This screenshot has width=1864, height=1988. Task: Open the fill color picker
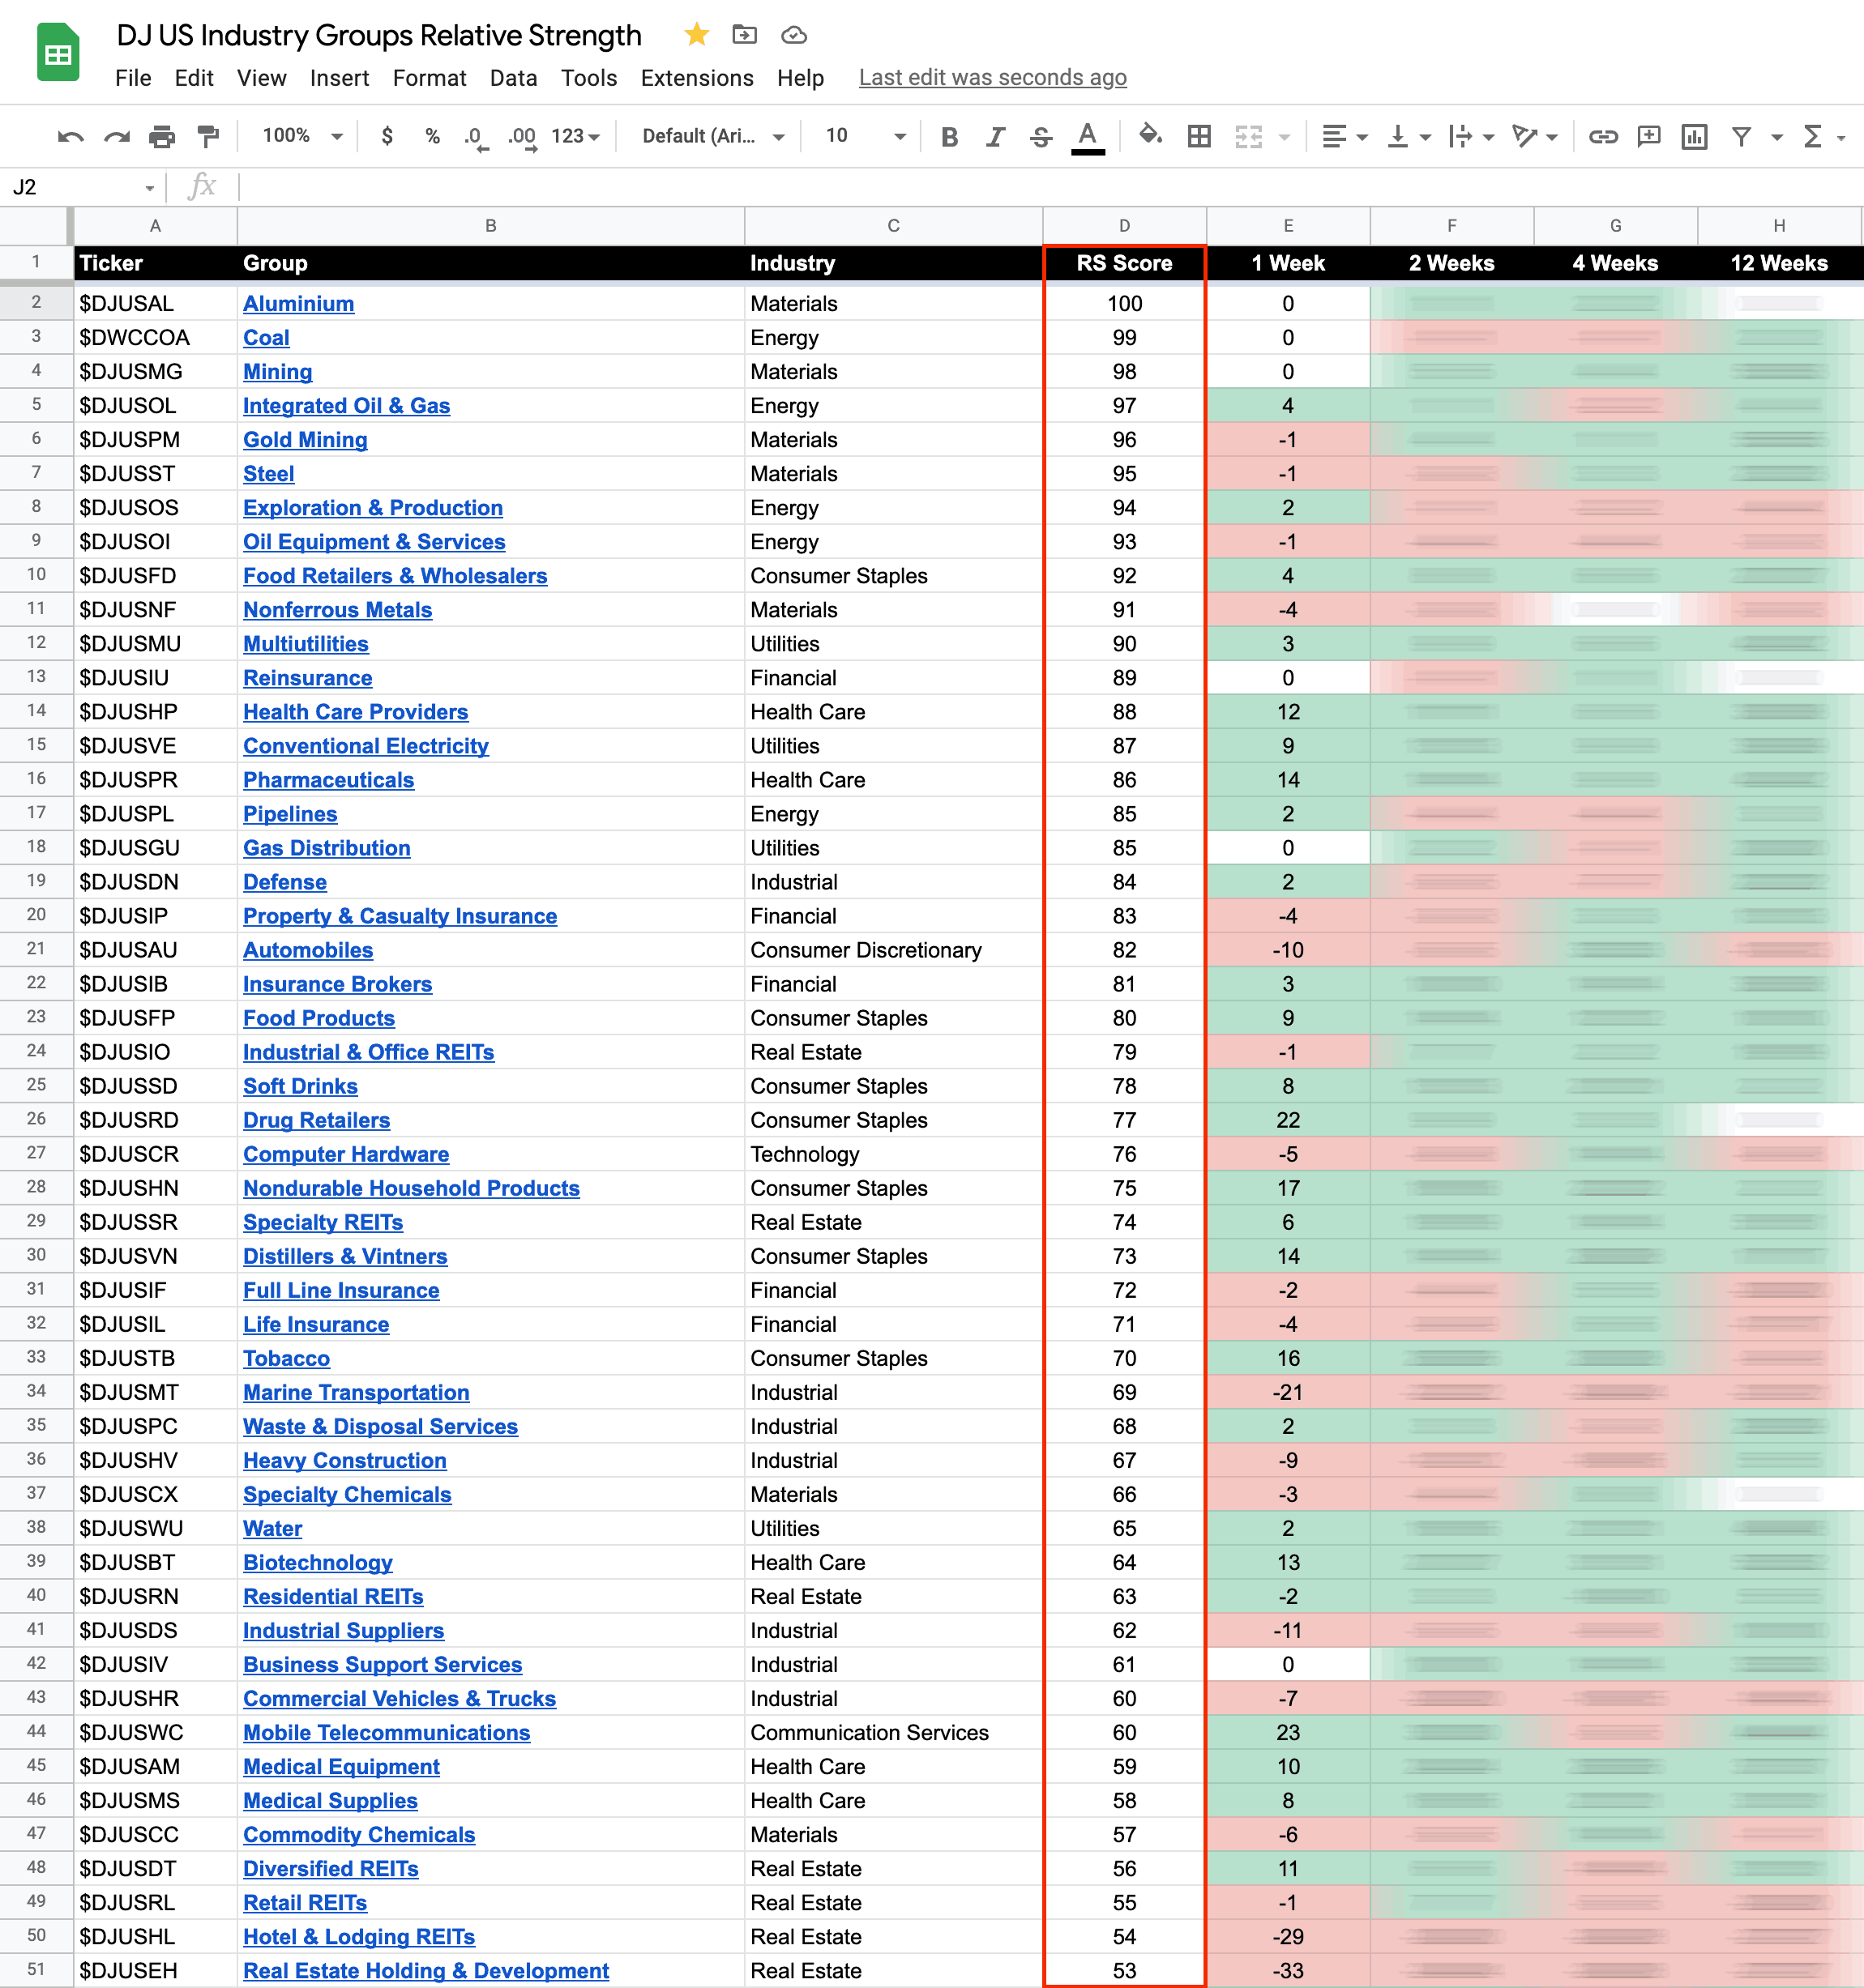(1151, 135)
